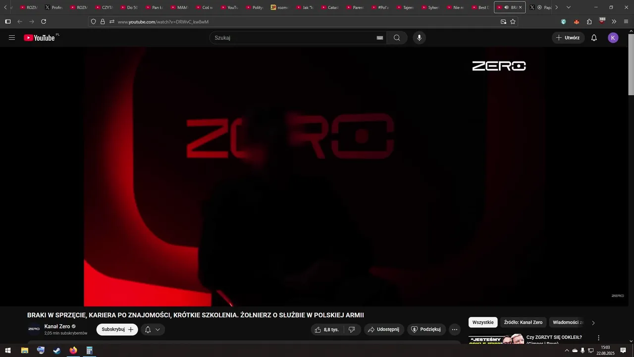Open the 'JESTEŚMY' recommended video thumbnail

point(496,339)
